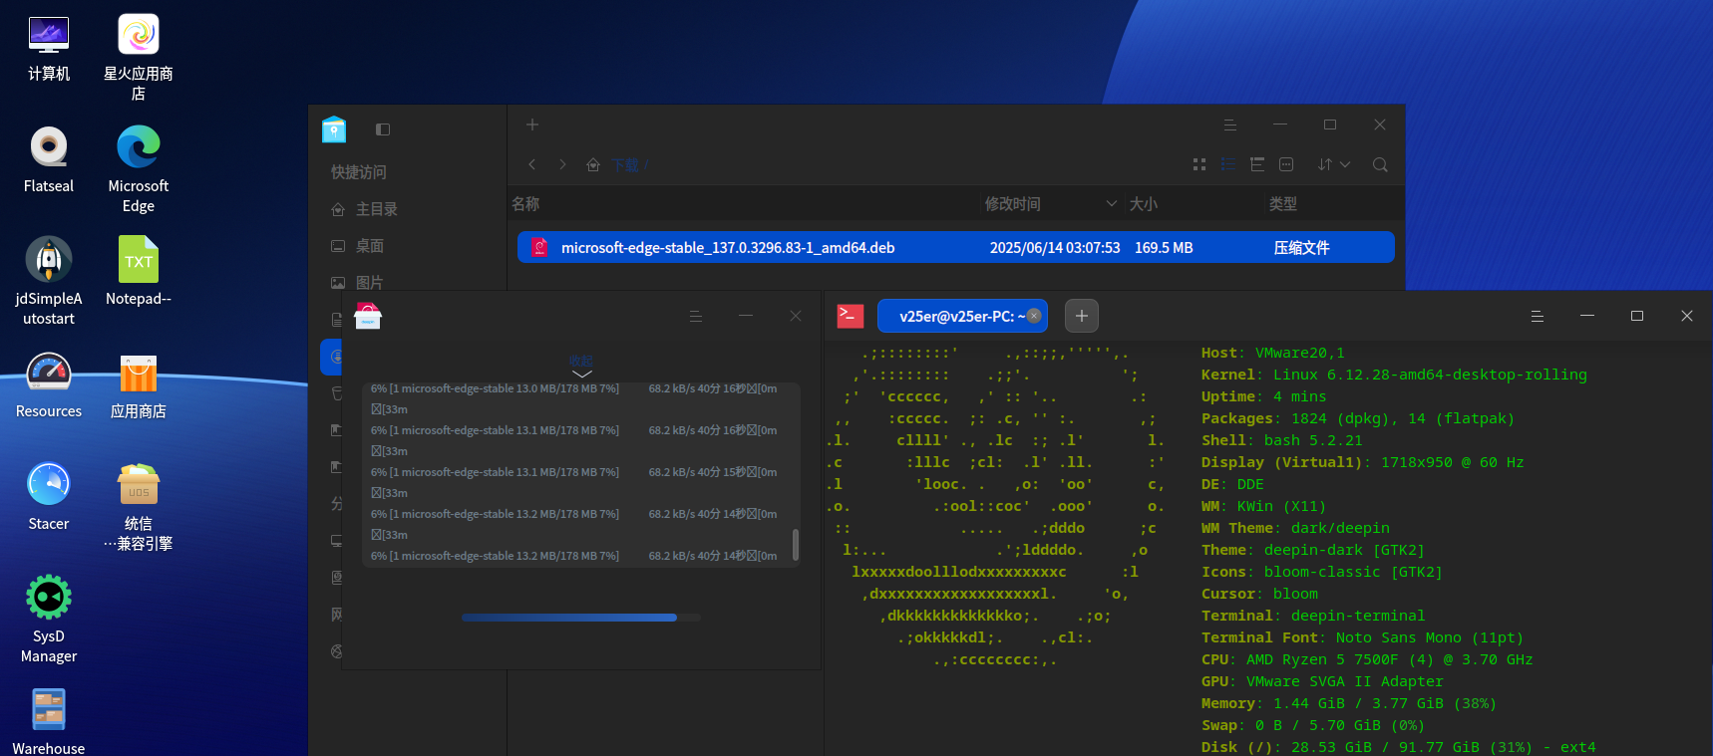This screenshot has height=756, width=1713.
Task: Click the install log scrollbar
Action: [x=795, y=545]
